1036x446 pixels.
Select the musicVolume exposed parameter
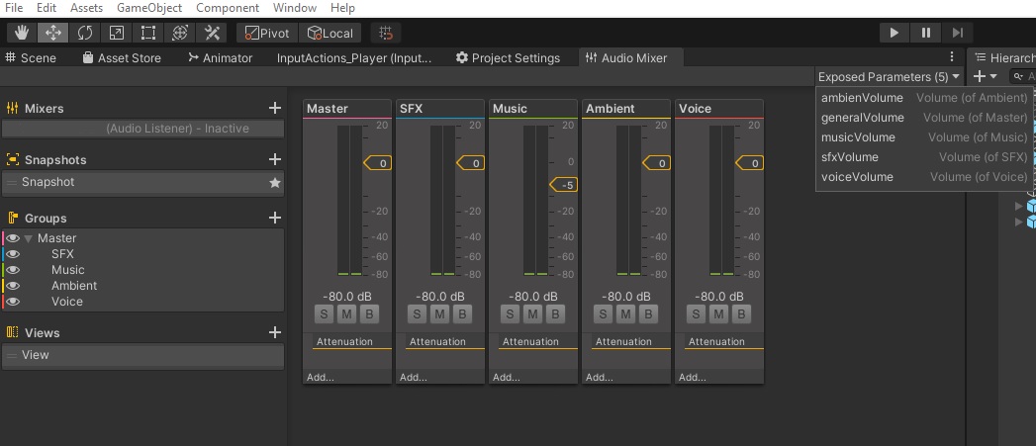[924, 137]
